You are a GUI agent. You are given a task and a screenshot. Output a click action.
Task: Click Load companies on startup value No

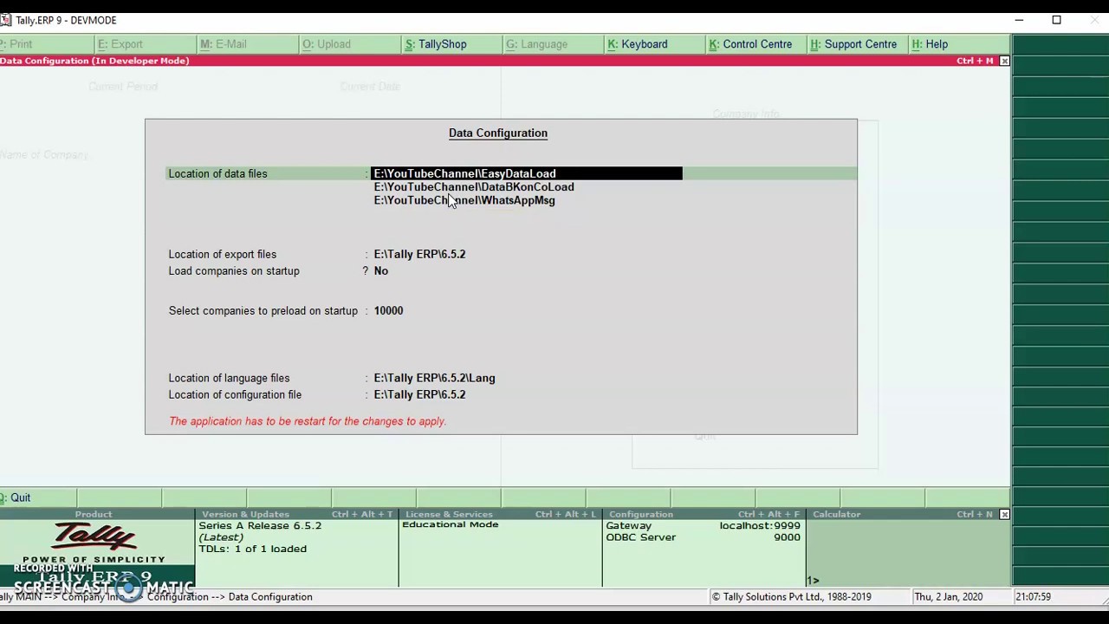[380, 271]
